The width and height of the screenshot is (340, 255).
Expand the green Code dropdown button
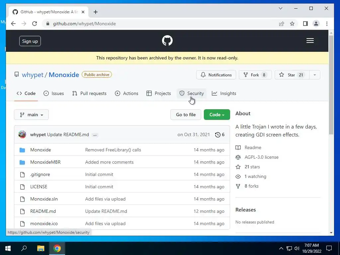[217, 115]
